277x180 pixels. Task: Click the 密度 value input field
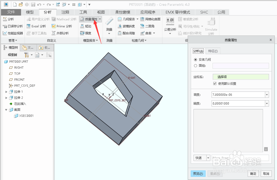(238, 95)
